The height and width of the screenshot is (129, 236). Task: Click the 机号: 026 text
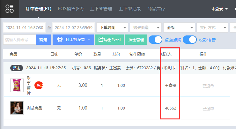[81, 68]
